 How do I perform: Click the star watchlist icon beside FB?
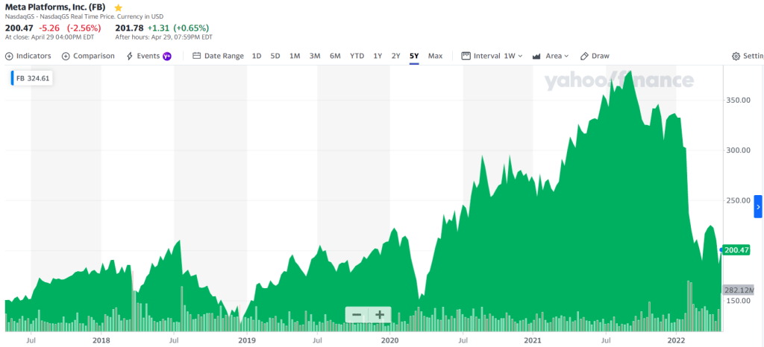tap(118, 7)
